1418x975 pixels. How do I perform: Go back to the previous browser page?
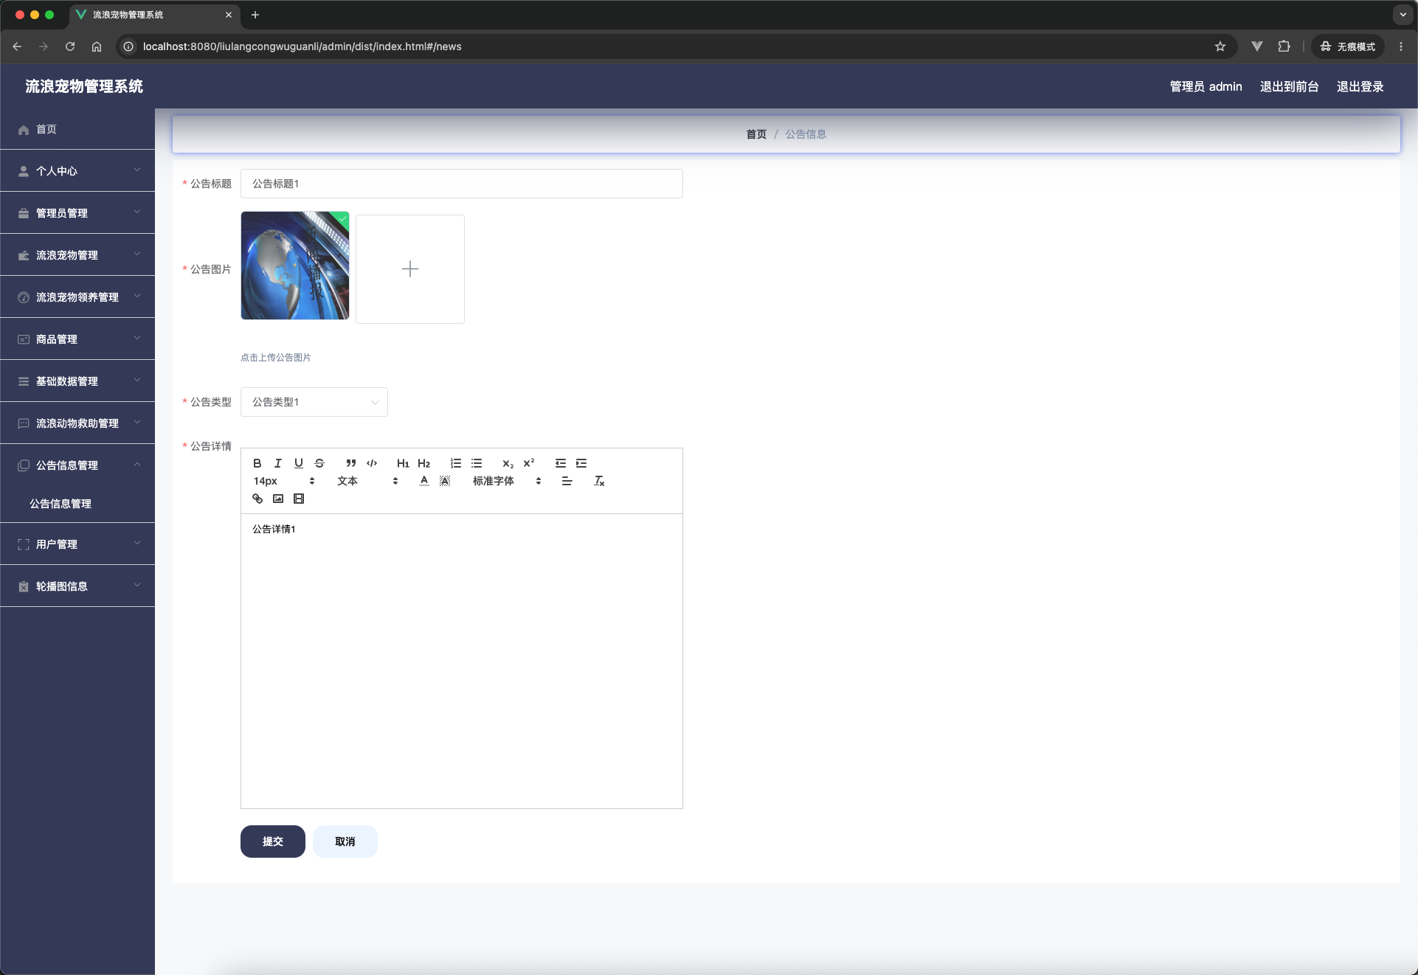(17, 46)
